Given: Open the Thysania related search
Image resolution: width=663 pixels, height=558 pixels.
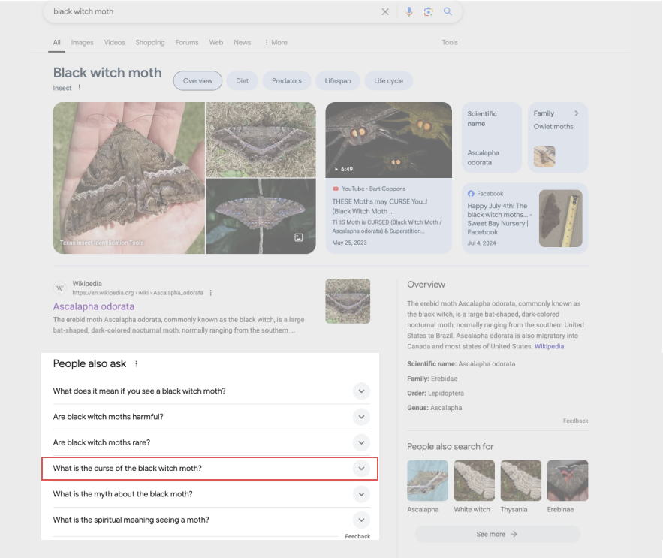Looking at the screenshot, I should [521, 481].
